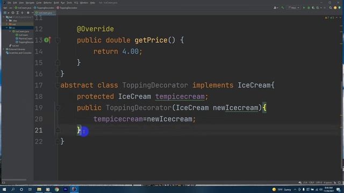The image size is (344, 193).
Task: Click the Build Project hammer icon
Action: pyautogui.click(x=283, y=8)
